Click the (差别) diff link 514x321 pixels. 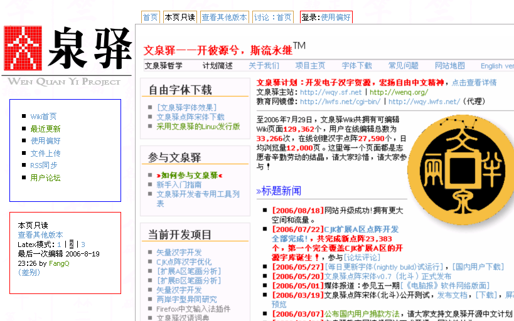(29, 273)
